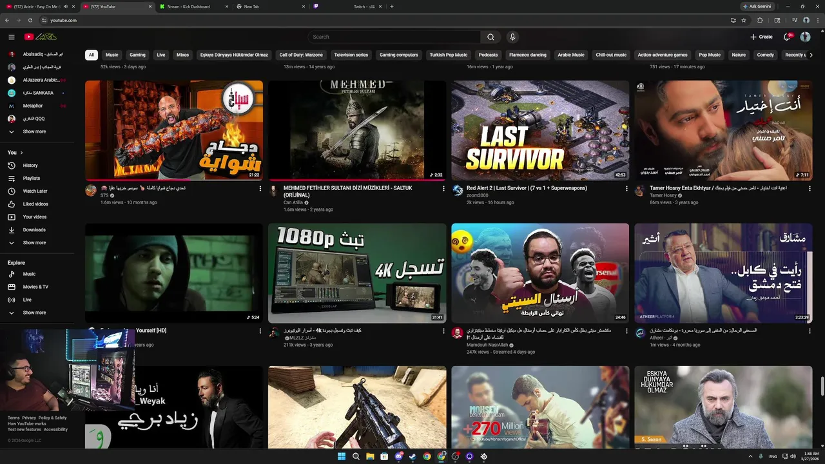Screen dimensions: 825x464
Task: Open options menu for S7S chicken video
Action: (260, 189)
